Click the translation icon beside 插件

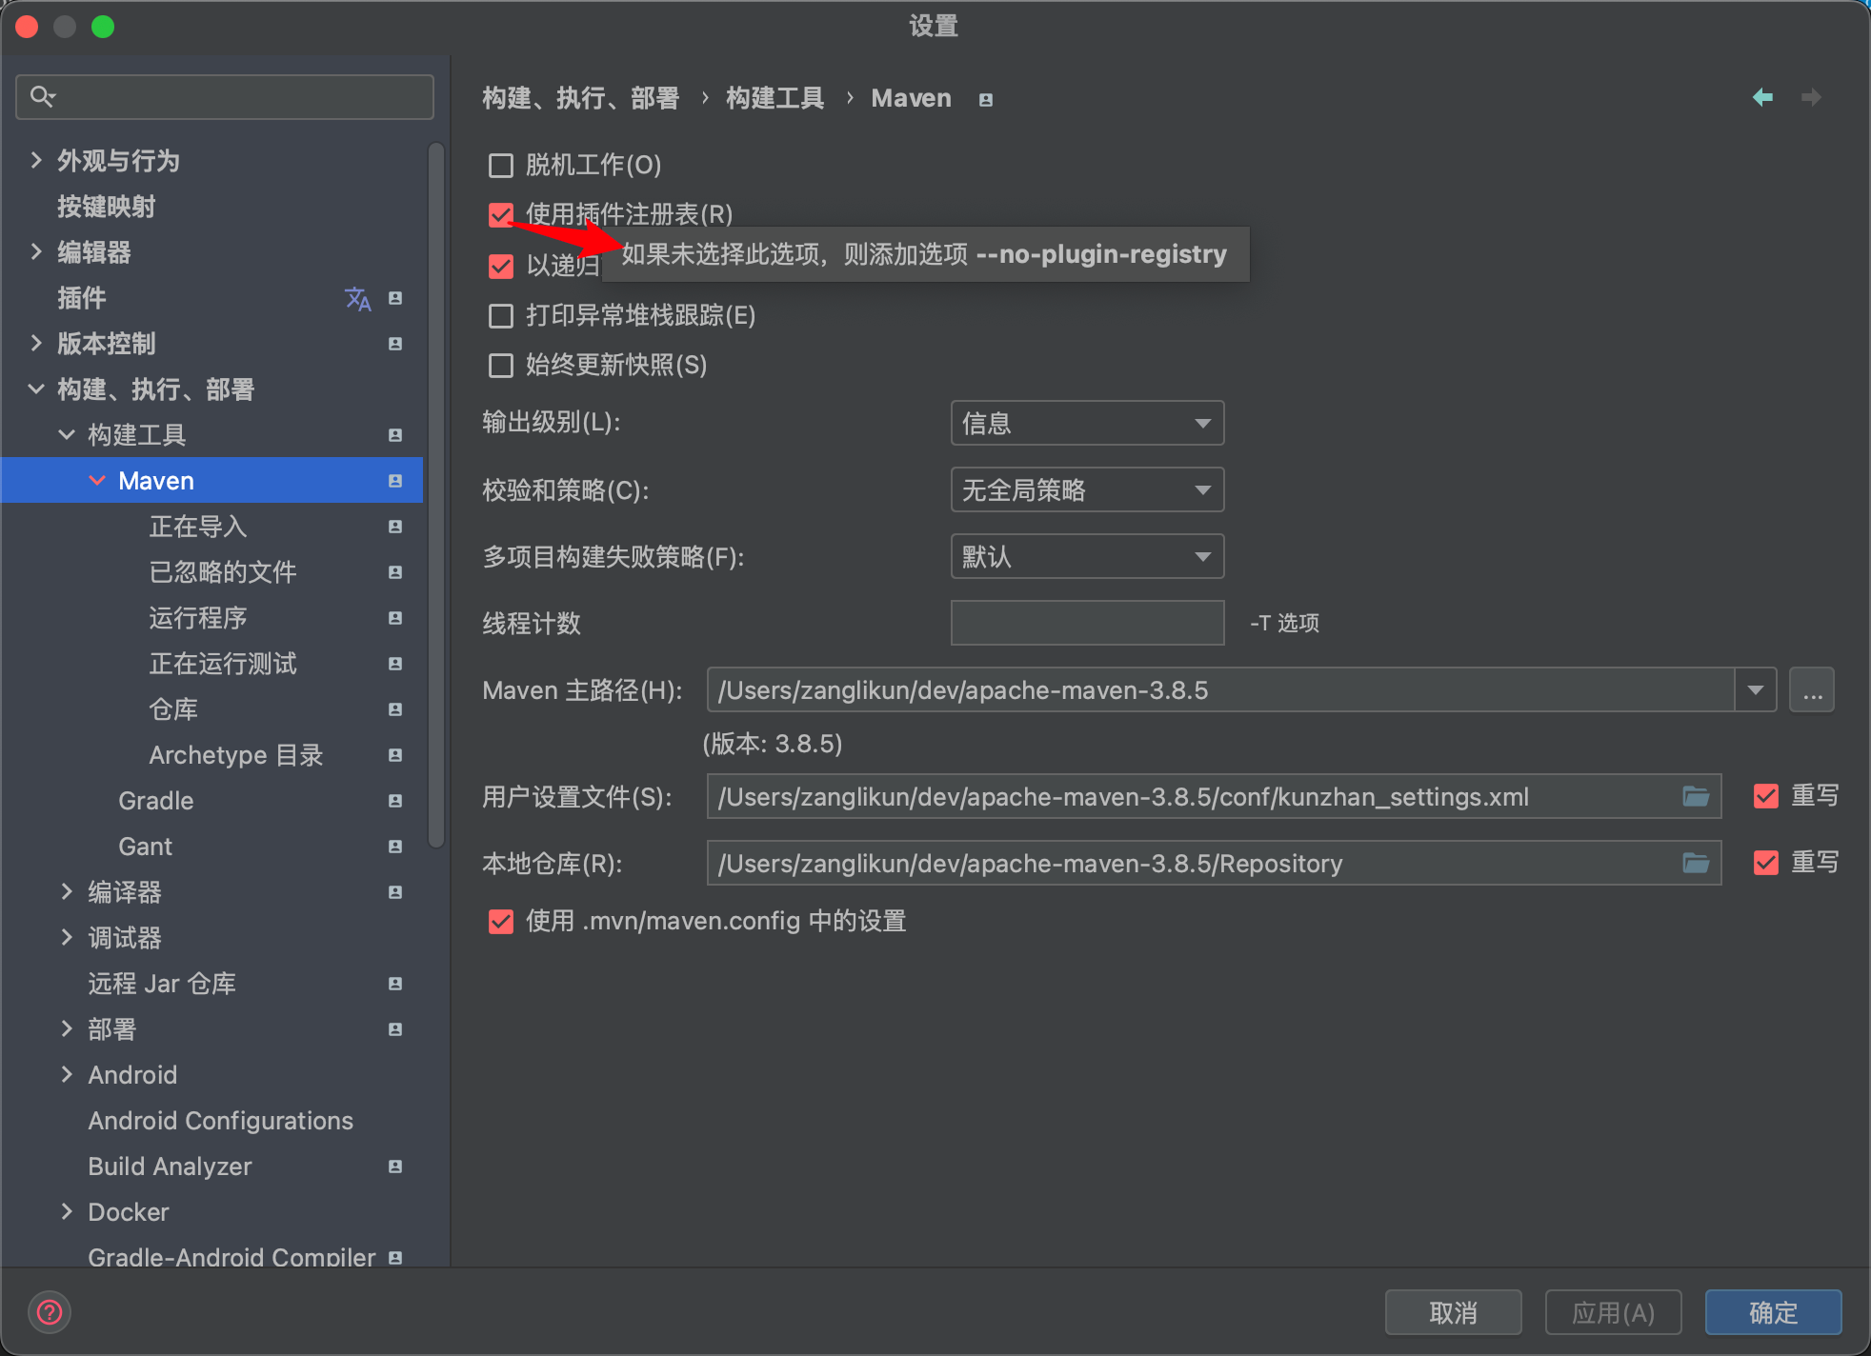coord(357,299)
